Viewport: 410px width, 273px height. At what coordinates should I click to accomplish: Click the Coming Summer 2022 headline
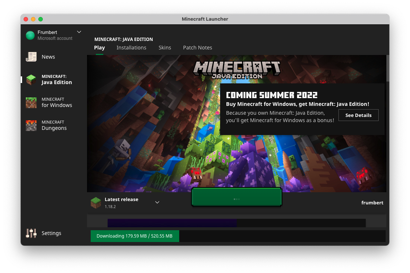click(x=272, y=95)
